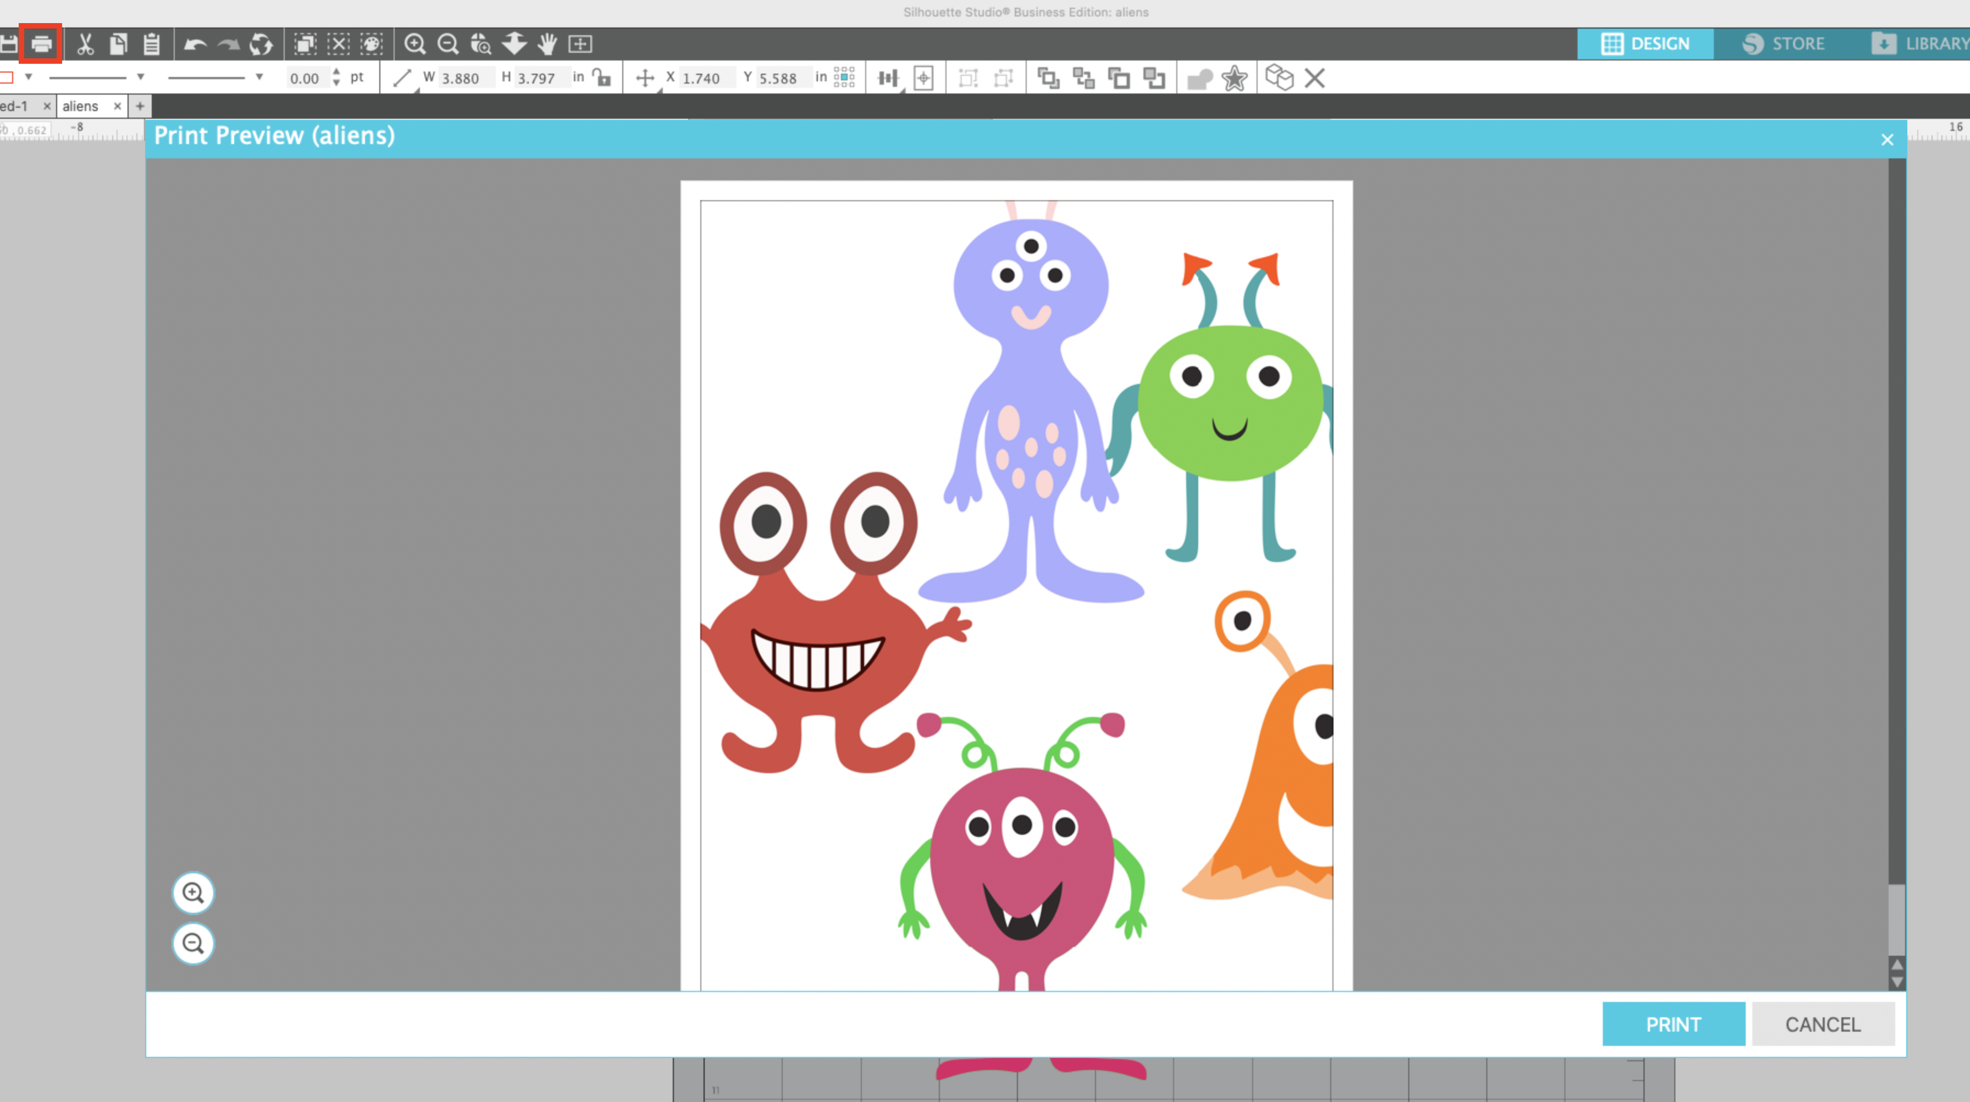Open the LIBRARY tab
1970x1102 pixels.
(x=1919, y=43)
